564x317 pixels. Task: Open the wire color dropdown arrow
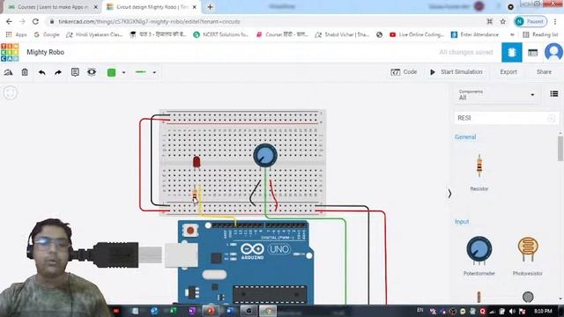pos(123,72)
